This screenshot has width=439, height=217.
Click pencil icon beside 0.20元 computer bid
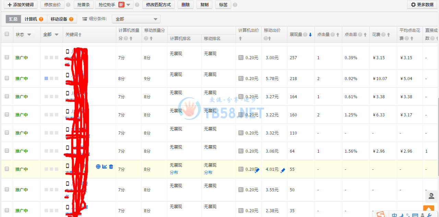pyautogui.click(x=257, y=170)
